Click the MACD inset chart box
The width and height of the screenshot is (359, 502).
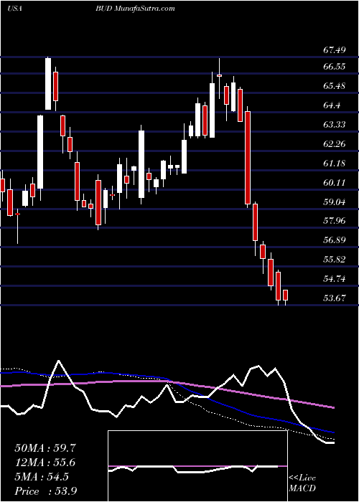click(197, 466)
